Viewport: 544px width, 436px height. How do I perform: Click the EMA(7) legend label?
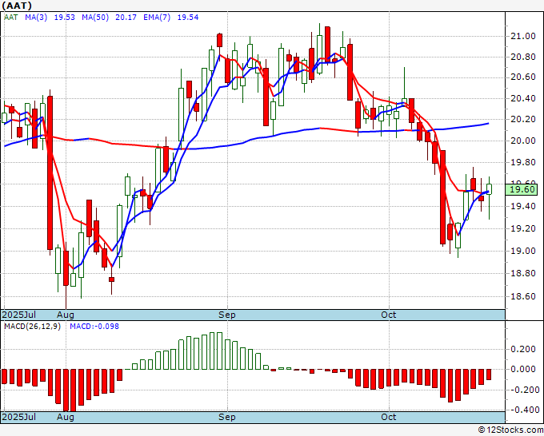(157, 18)
